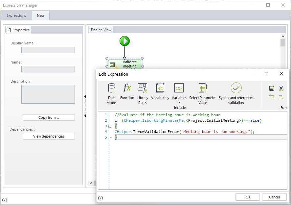Insert a Function in the expression
This screenshot has height=205, width=291.
click(127, 91)
